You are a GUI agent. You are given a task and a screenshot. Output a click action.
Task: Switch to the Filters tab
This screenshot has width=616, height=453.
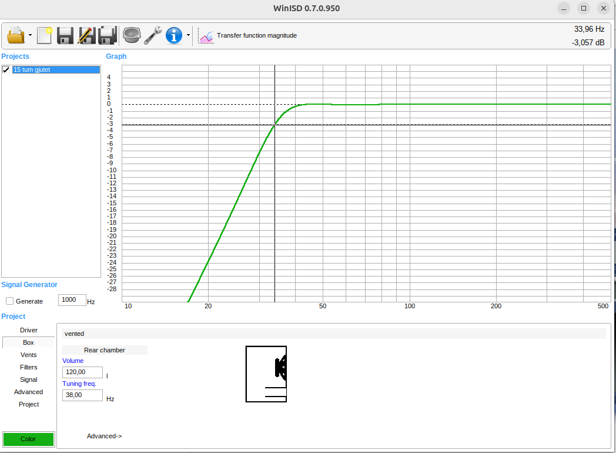(x=29, y=367)
